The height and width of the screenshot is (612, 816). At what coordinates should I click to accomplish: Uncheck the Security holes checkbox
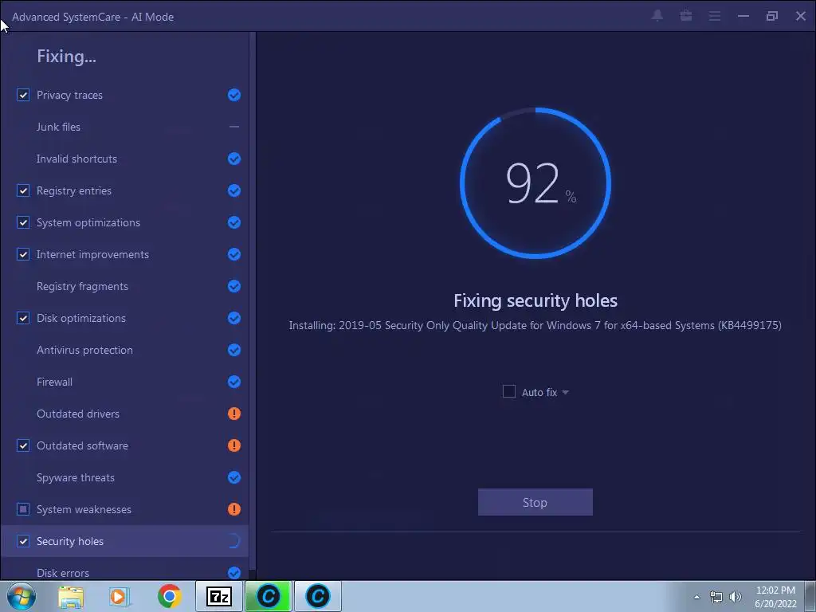click(23, 541)
